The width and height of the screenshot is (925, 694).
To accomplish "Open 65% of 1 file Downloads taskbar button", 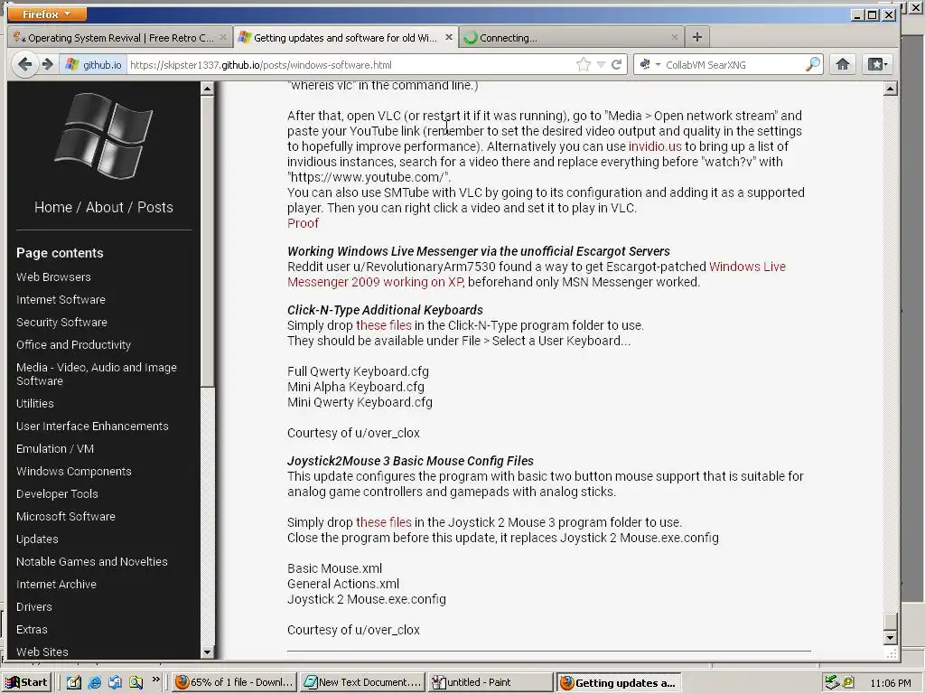I will (234, 683).
